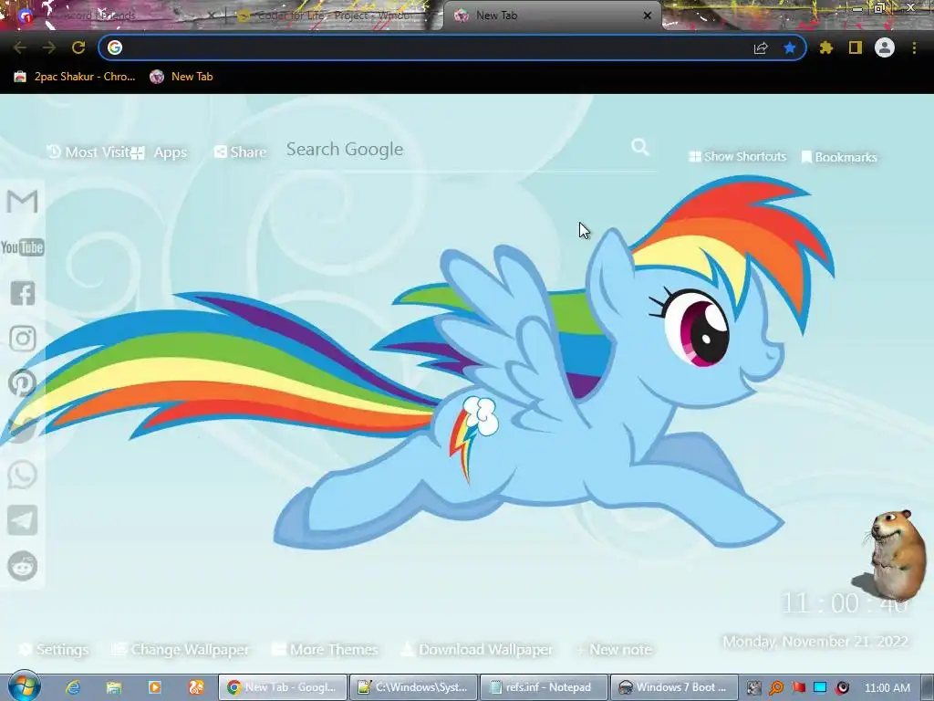This screenshot has height=701, width=934.
Task: Open Windows Explorer folder on taskbar
Action: [114, 687]
